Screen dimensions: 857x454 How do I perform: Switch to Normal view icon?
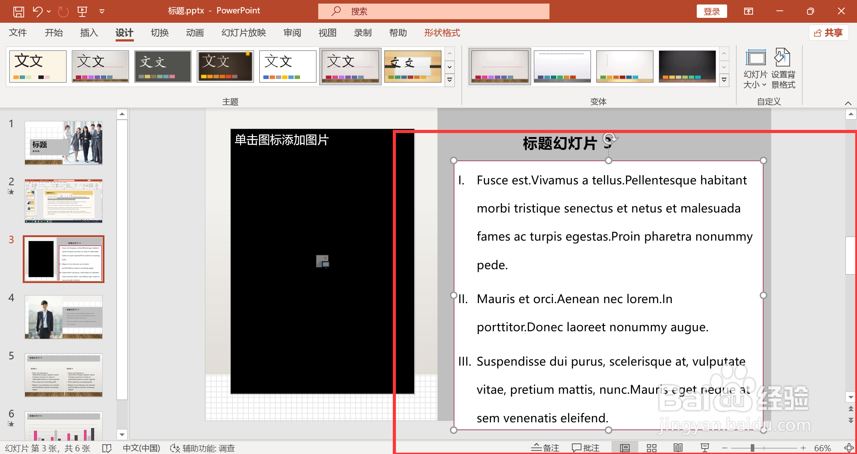click(625, 448)
